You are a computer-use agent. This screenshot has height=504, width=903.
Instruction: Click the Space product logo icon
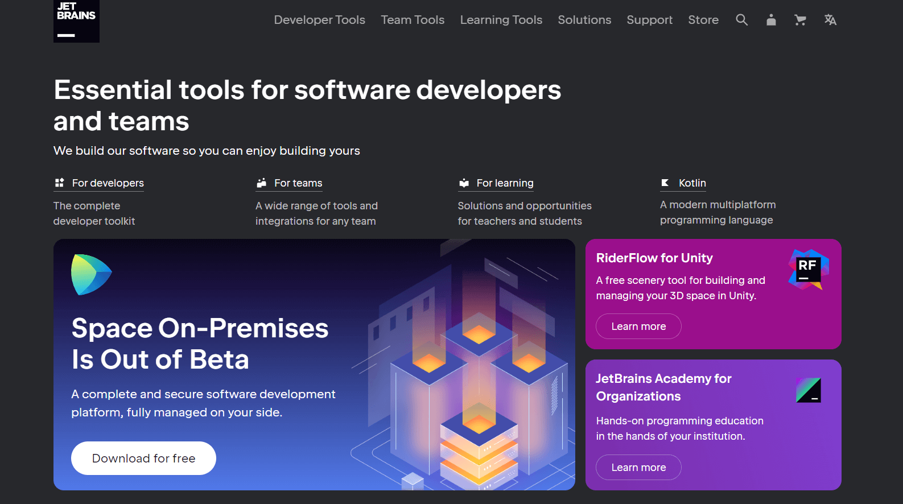[91, 275]
